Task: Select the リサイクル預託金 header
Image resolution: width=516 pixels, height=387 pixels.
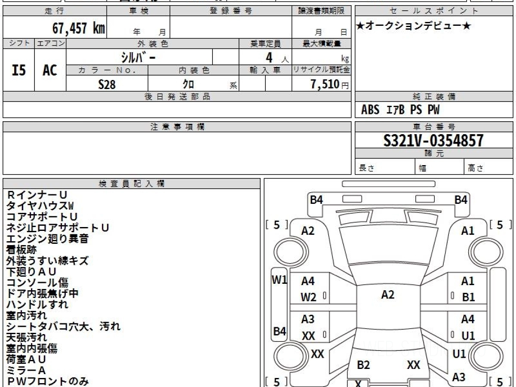Action: pos(321,70)
